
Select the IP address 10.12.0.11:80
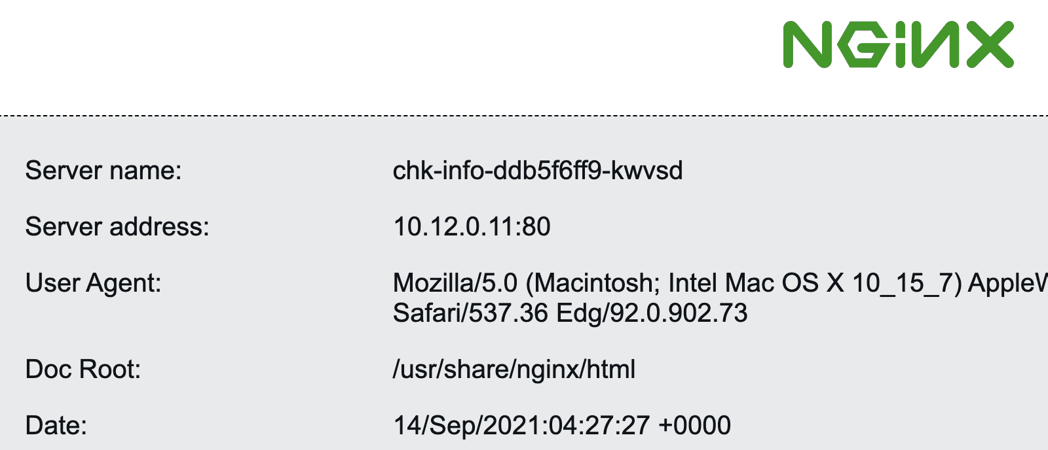472,227
